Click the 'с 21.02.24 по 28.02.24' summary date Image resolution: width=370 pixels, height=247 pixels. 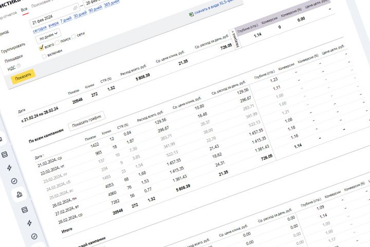(x=40, y=114)
